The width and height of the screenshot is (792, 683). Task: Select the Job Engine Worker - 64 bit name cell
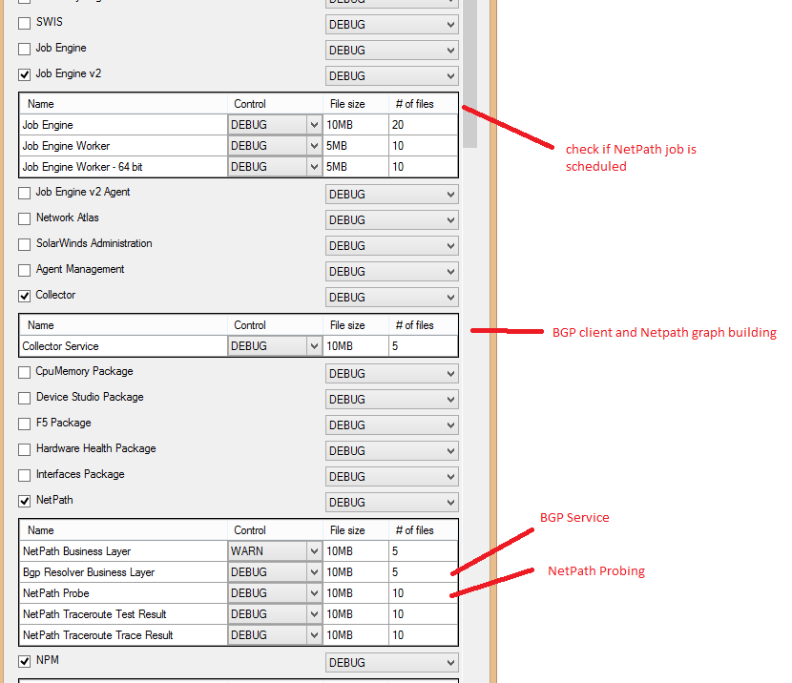click(123, 167)
